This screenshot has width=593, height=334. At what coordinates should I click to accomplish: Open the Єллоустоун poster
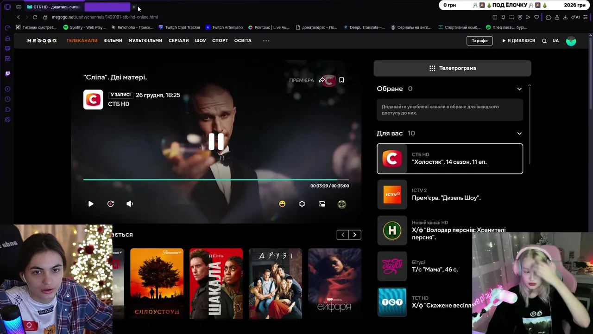pos(157,283)
